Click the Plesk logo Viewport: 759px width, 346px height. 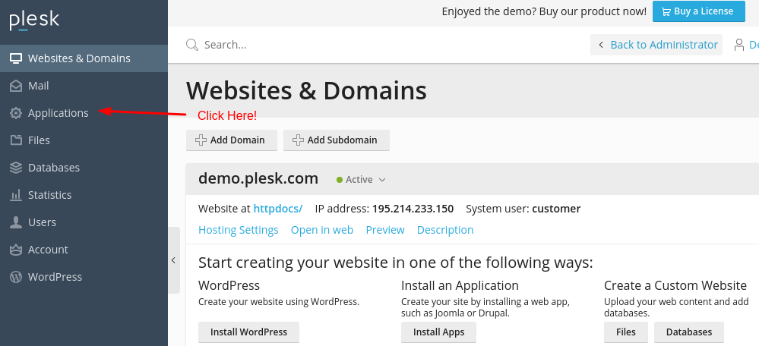(34, 20)
